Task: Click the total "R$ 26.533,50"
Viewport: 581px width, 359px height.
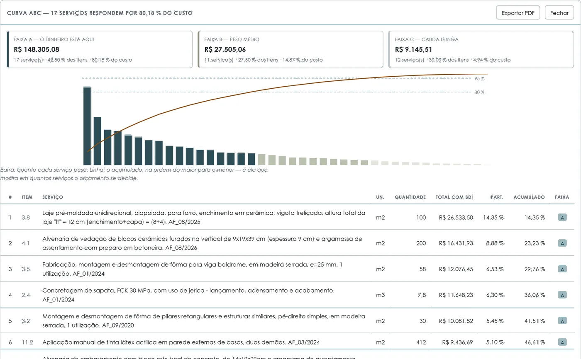Action: (456, 218)
